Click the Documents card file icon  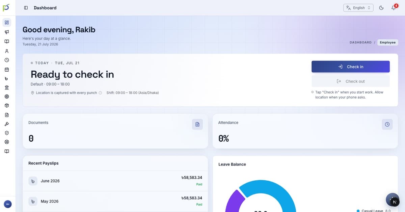coord(197,124)
